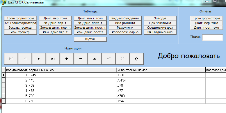Select inventory number cell э789
This screenshot has width=226, height=113.
(161, 96)
